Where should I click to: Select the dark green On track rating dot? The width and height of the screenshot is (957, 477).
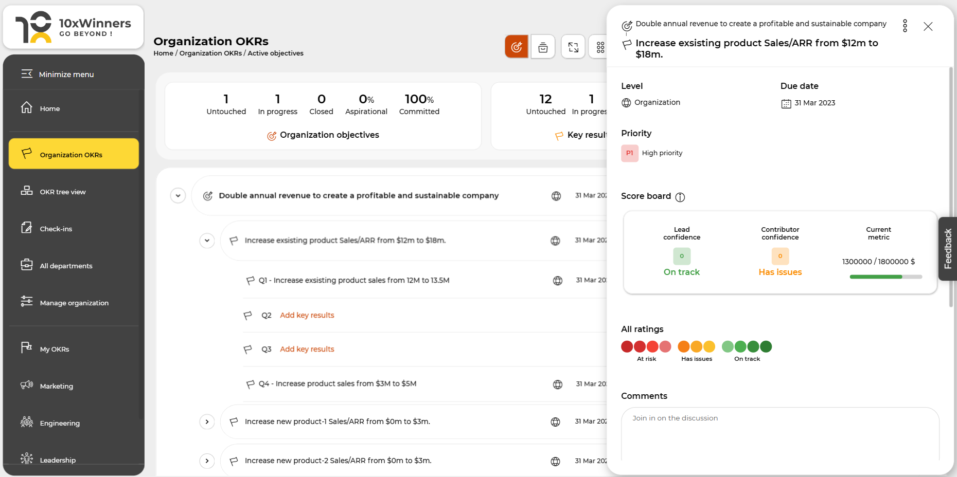(766, 346)
